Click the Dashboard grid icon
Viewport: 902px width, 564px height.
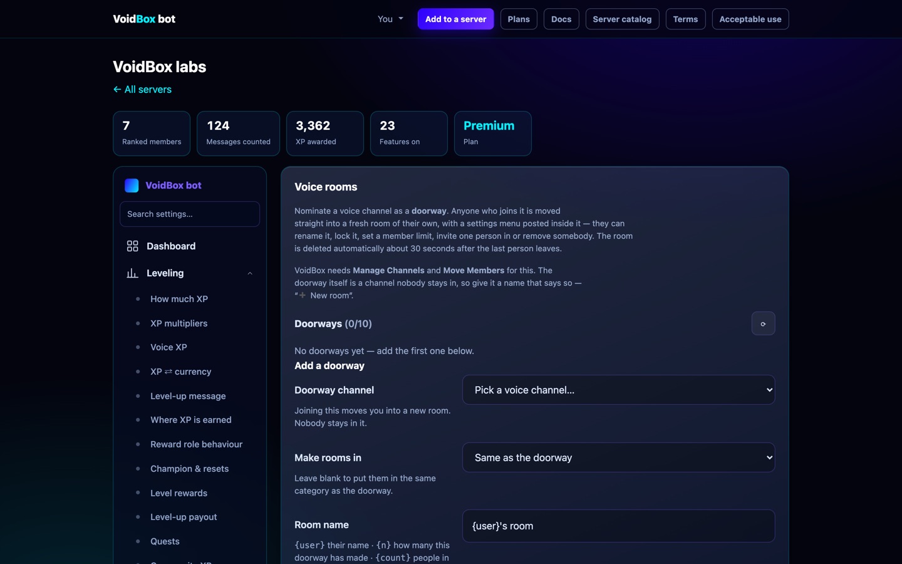132,246
